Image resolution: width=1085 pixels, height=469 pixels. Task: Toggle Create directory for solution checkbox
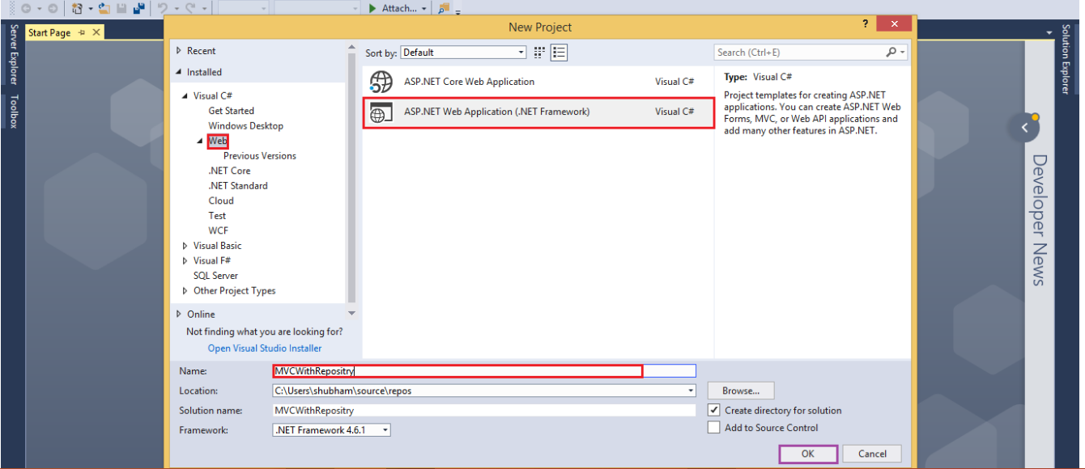click(713, 410)
